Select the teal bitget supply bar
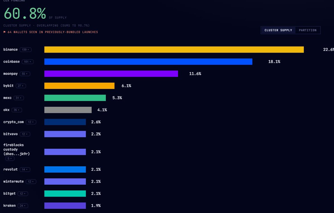The height and width of the screenshot is (213, 334). 65,194
